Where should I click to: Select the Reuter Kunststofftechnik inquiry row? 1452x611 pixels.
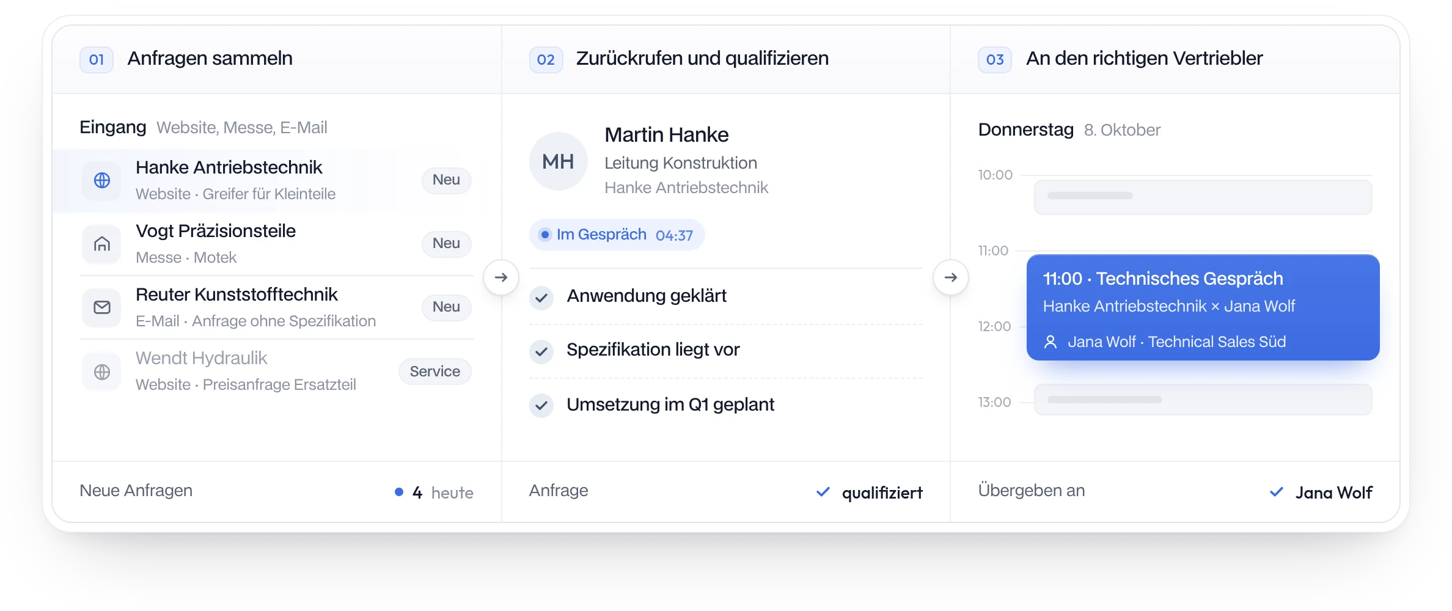(x=277, y=307)
